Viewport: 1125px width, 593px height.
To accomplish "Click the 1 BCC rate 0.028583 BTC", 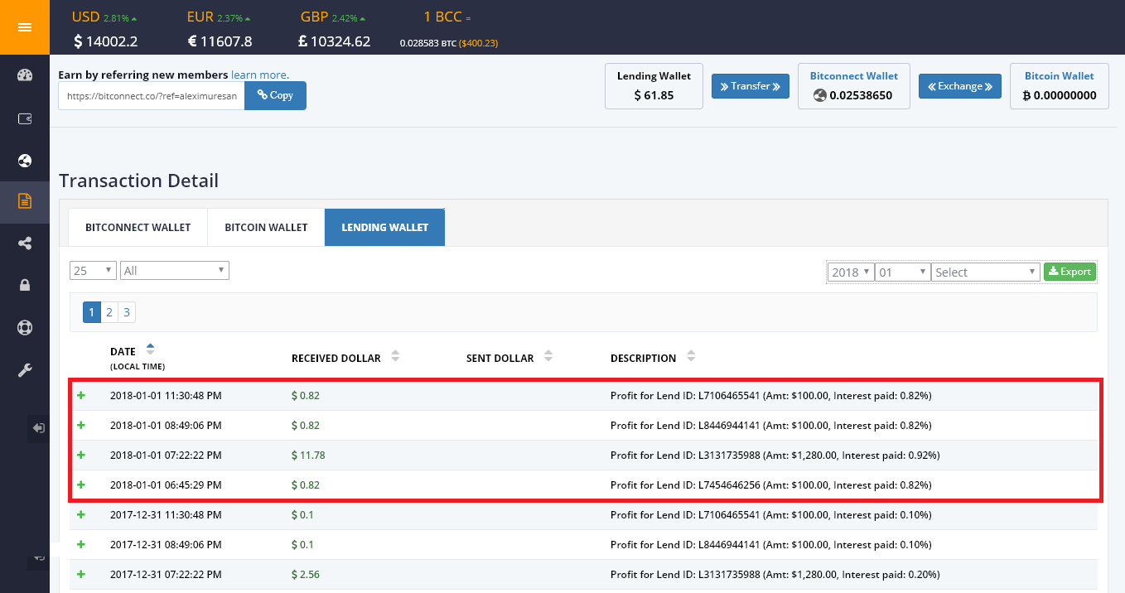I will 428,43.
